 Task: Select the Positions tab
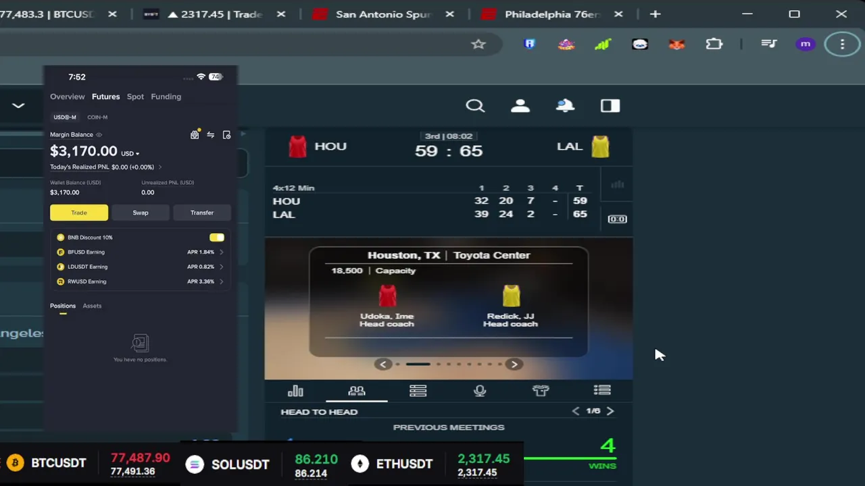pos(63,306)
